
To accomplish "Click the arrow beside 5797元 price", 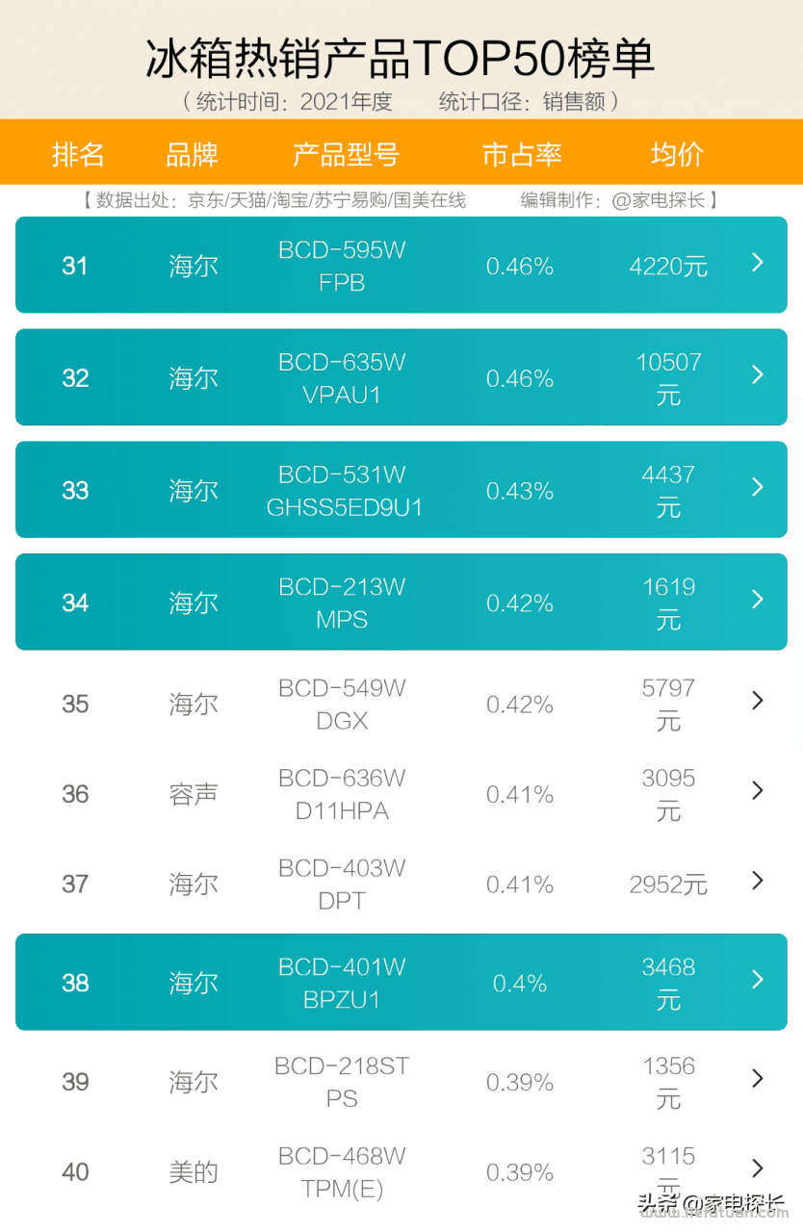I will [x=758, y=701].
